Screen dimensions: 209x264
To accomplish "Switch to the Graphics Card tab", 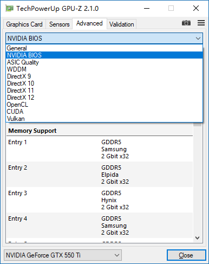I will 24,24.
